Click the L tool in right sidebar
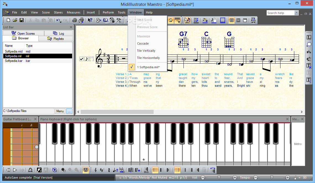Screen dimensions: 315x183 point(309,37)
